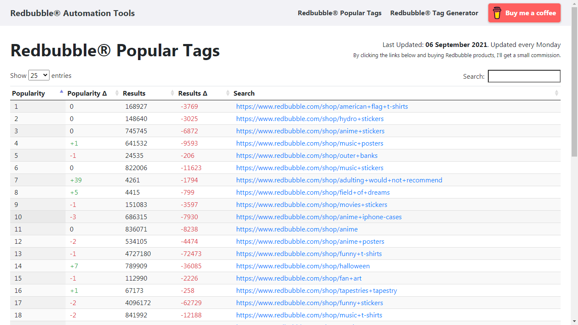This screenshot has width=578, height=325.
Task: Click popularity delta +39
Action: 76,180
